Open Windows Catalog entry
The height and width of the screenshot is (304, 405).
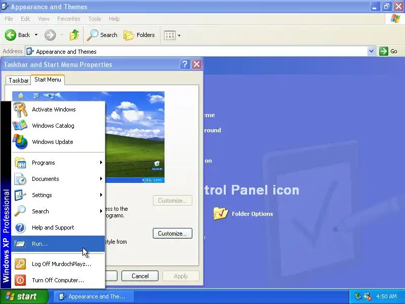(58, 126)
